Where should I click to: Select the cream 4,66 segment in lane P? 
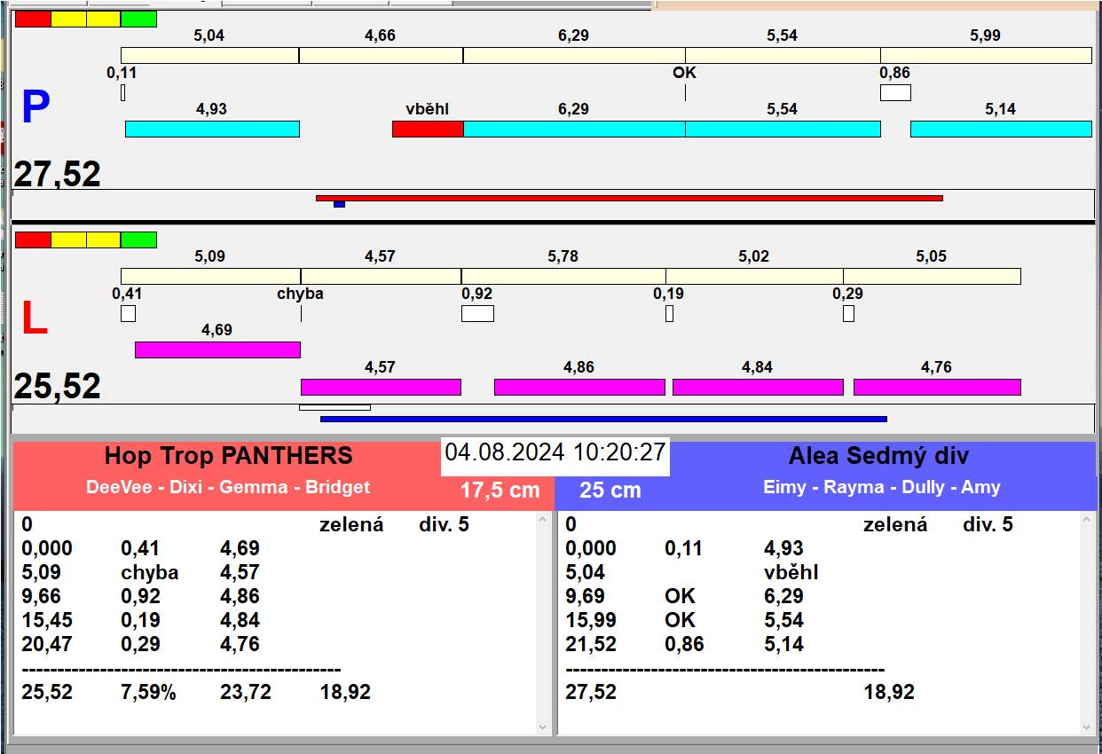pyautogui.click(x=381, y=55)
